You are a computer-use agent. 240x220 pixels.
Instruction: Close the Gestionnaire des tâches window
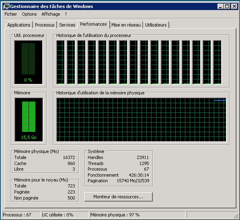coord(234,6)
